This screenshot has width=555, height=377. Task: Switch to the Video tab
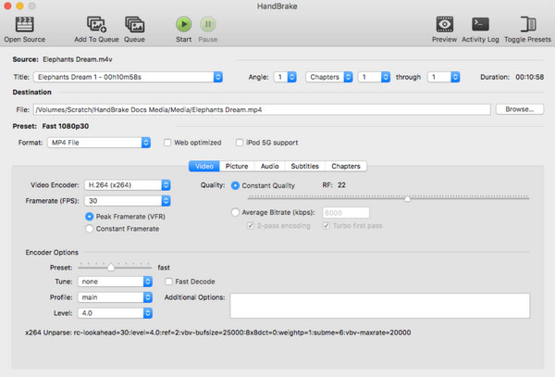pyautogui.click(x=204, y=166)
